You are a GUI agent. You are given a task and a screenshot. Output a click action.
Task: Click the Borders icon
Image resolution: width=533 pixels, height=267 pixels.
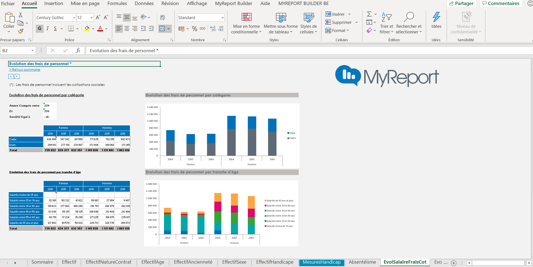[x=71, y=28]
